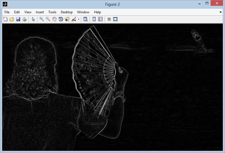Open a file with the folder icon
This screenshot has height=153, width=225.
[x=11, y=19]
